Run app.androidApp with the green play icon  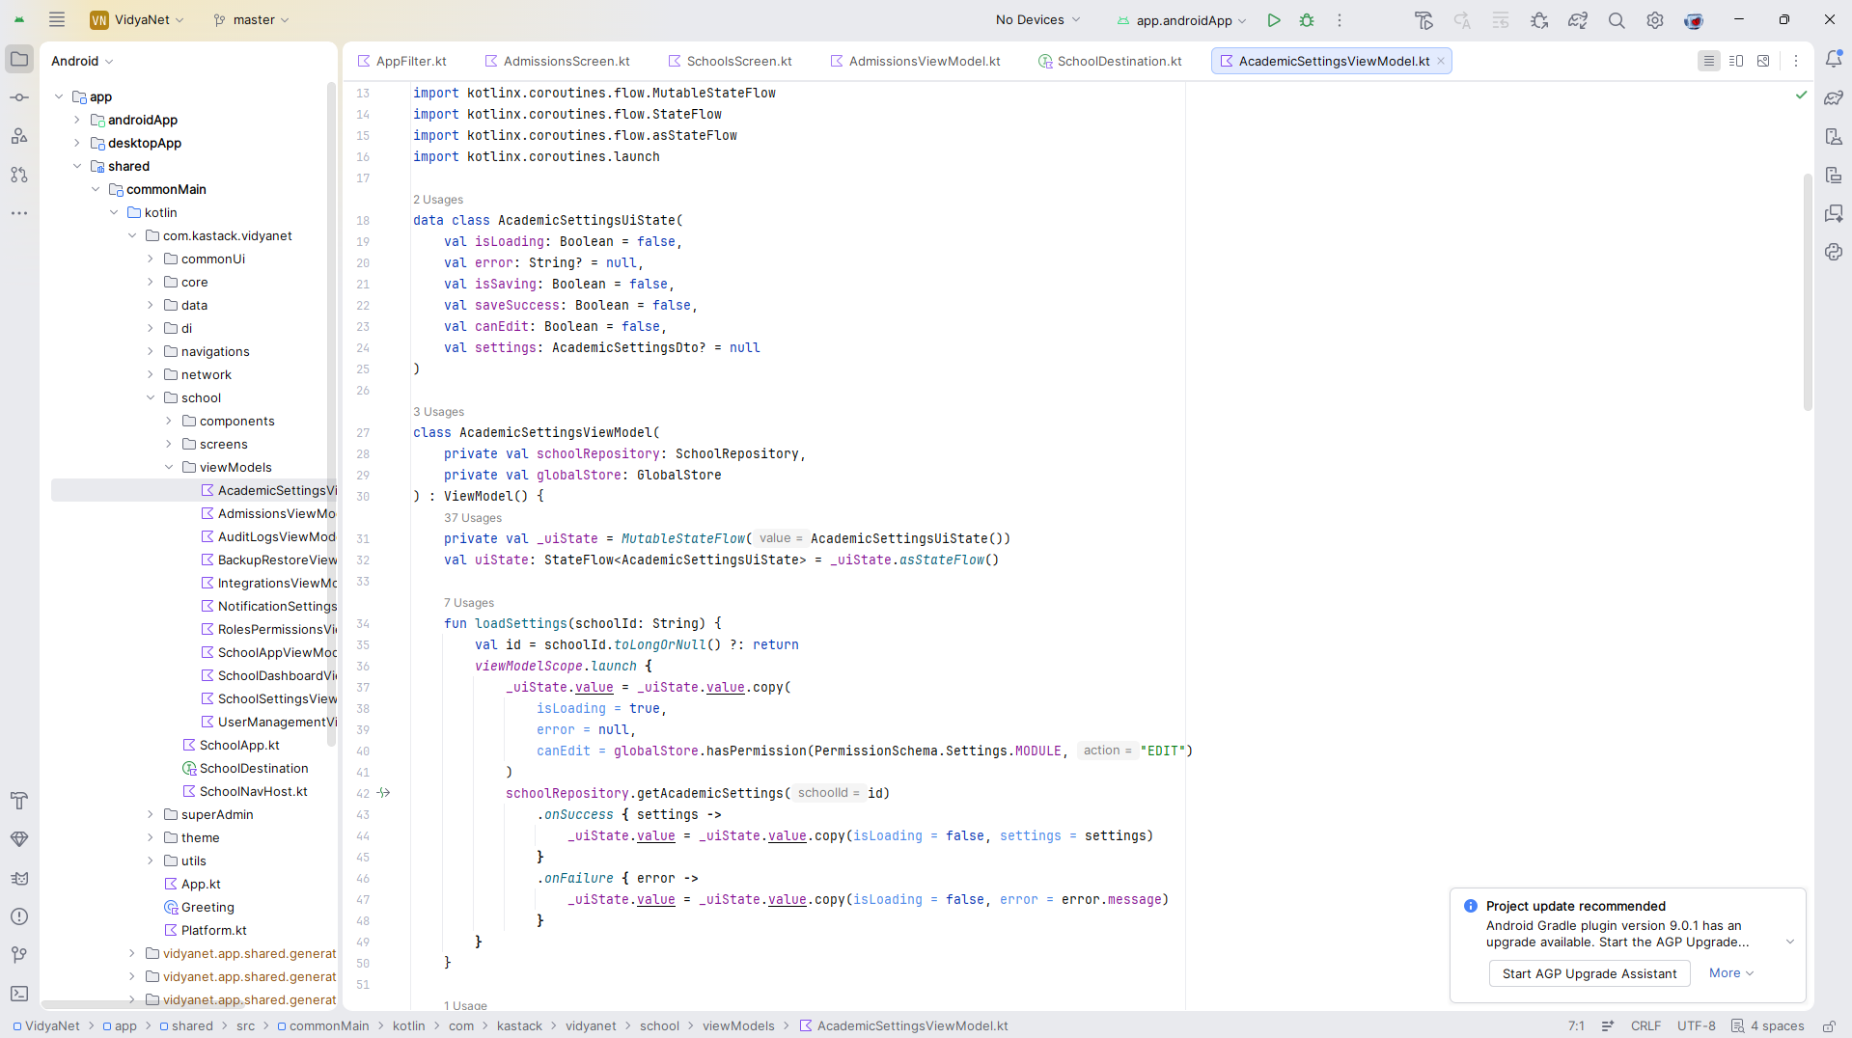point(1274,20)
